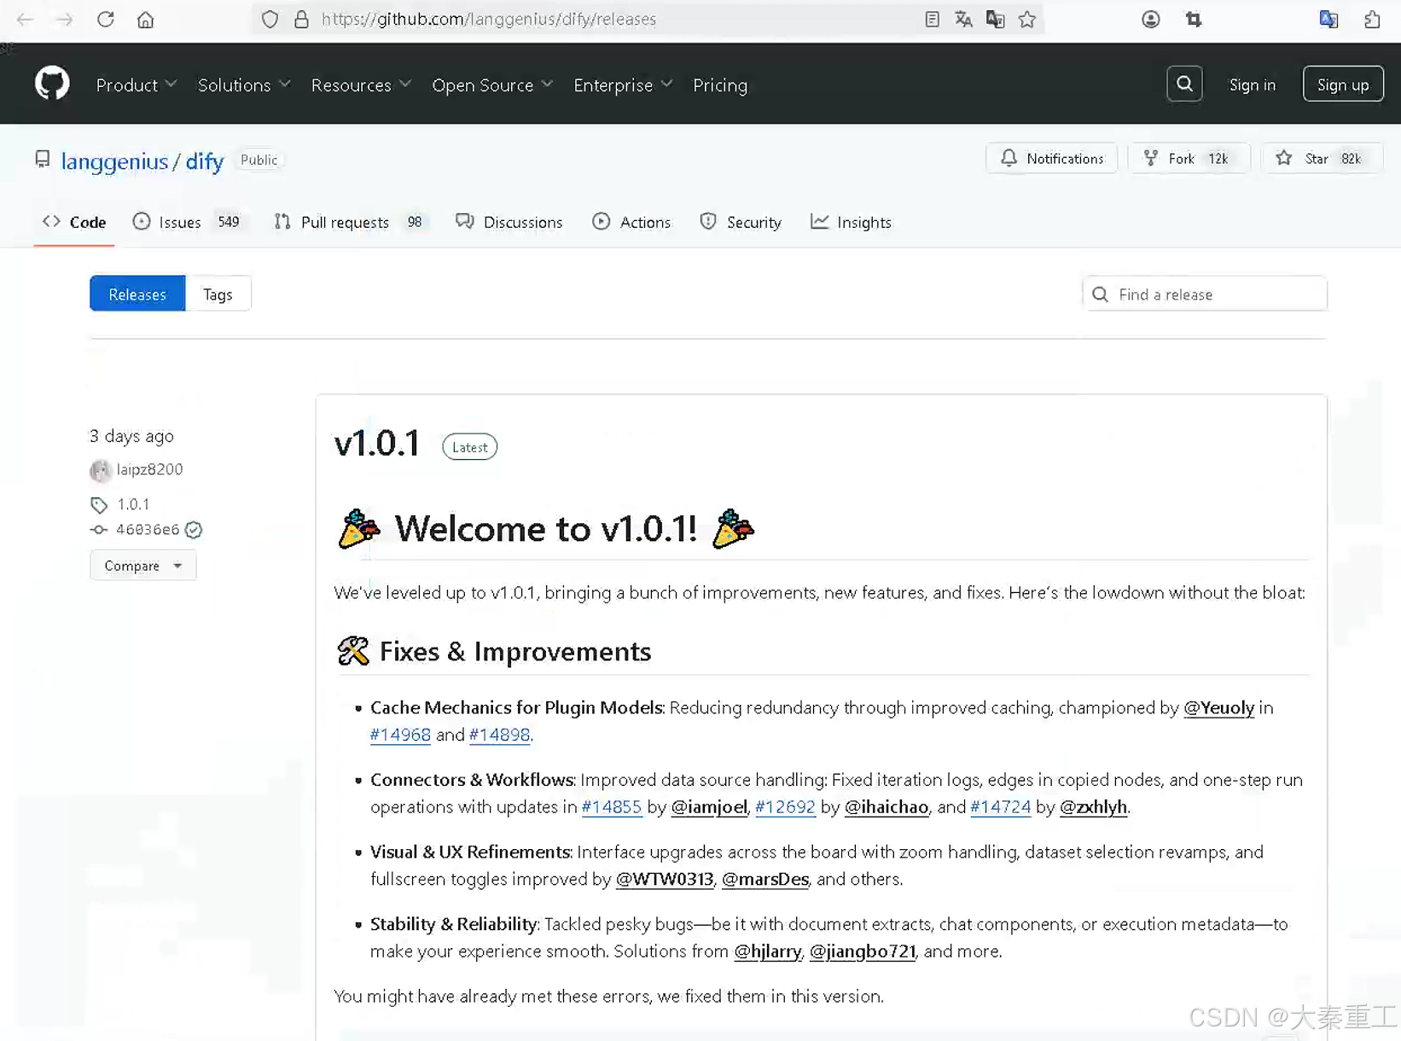Open the Insights tab
Viewport: 1401px width, 1041px height.
851,222
